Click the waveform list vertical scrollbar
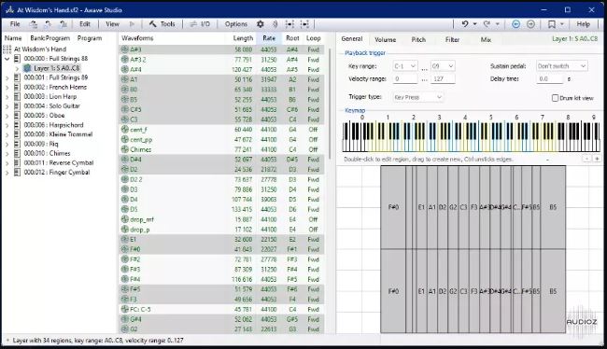Screen dimensions: 607x349 [330, 105]
